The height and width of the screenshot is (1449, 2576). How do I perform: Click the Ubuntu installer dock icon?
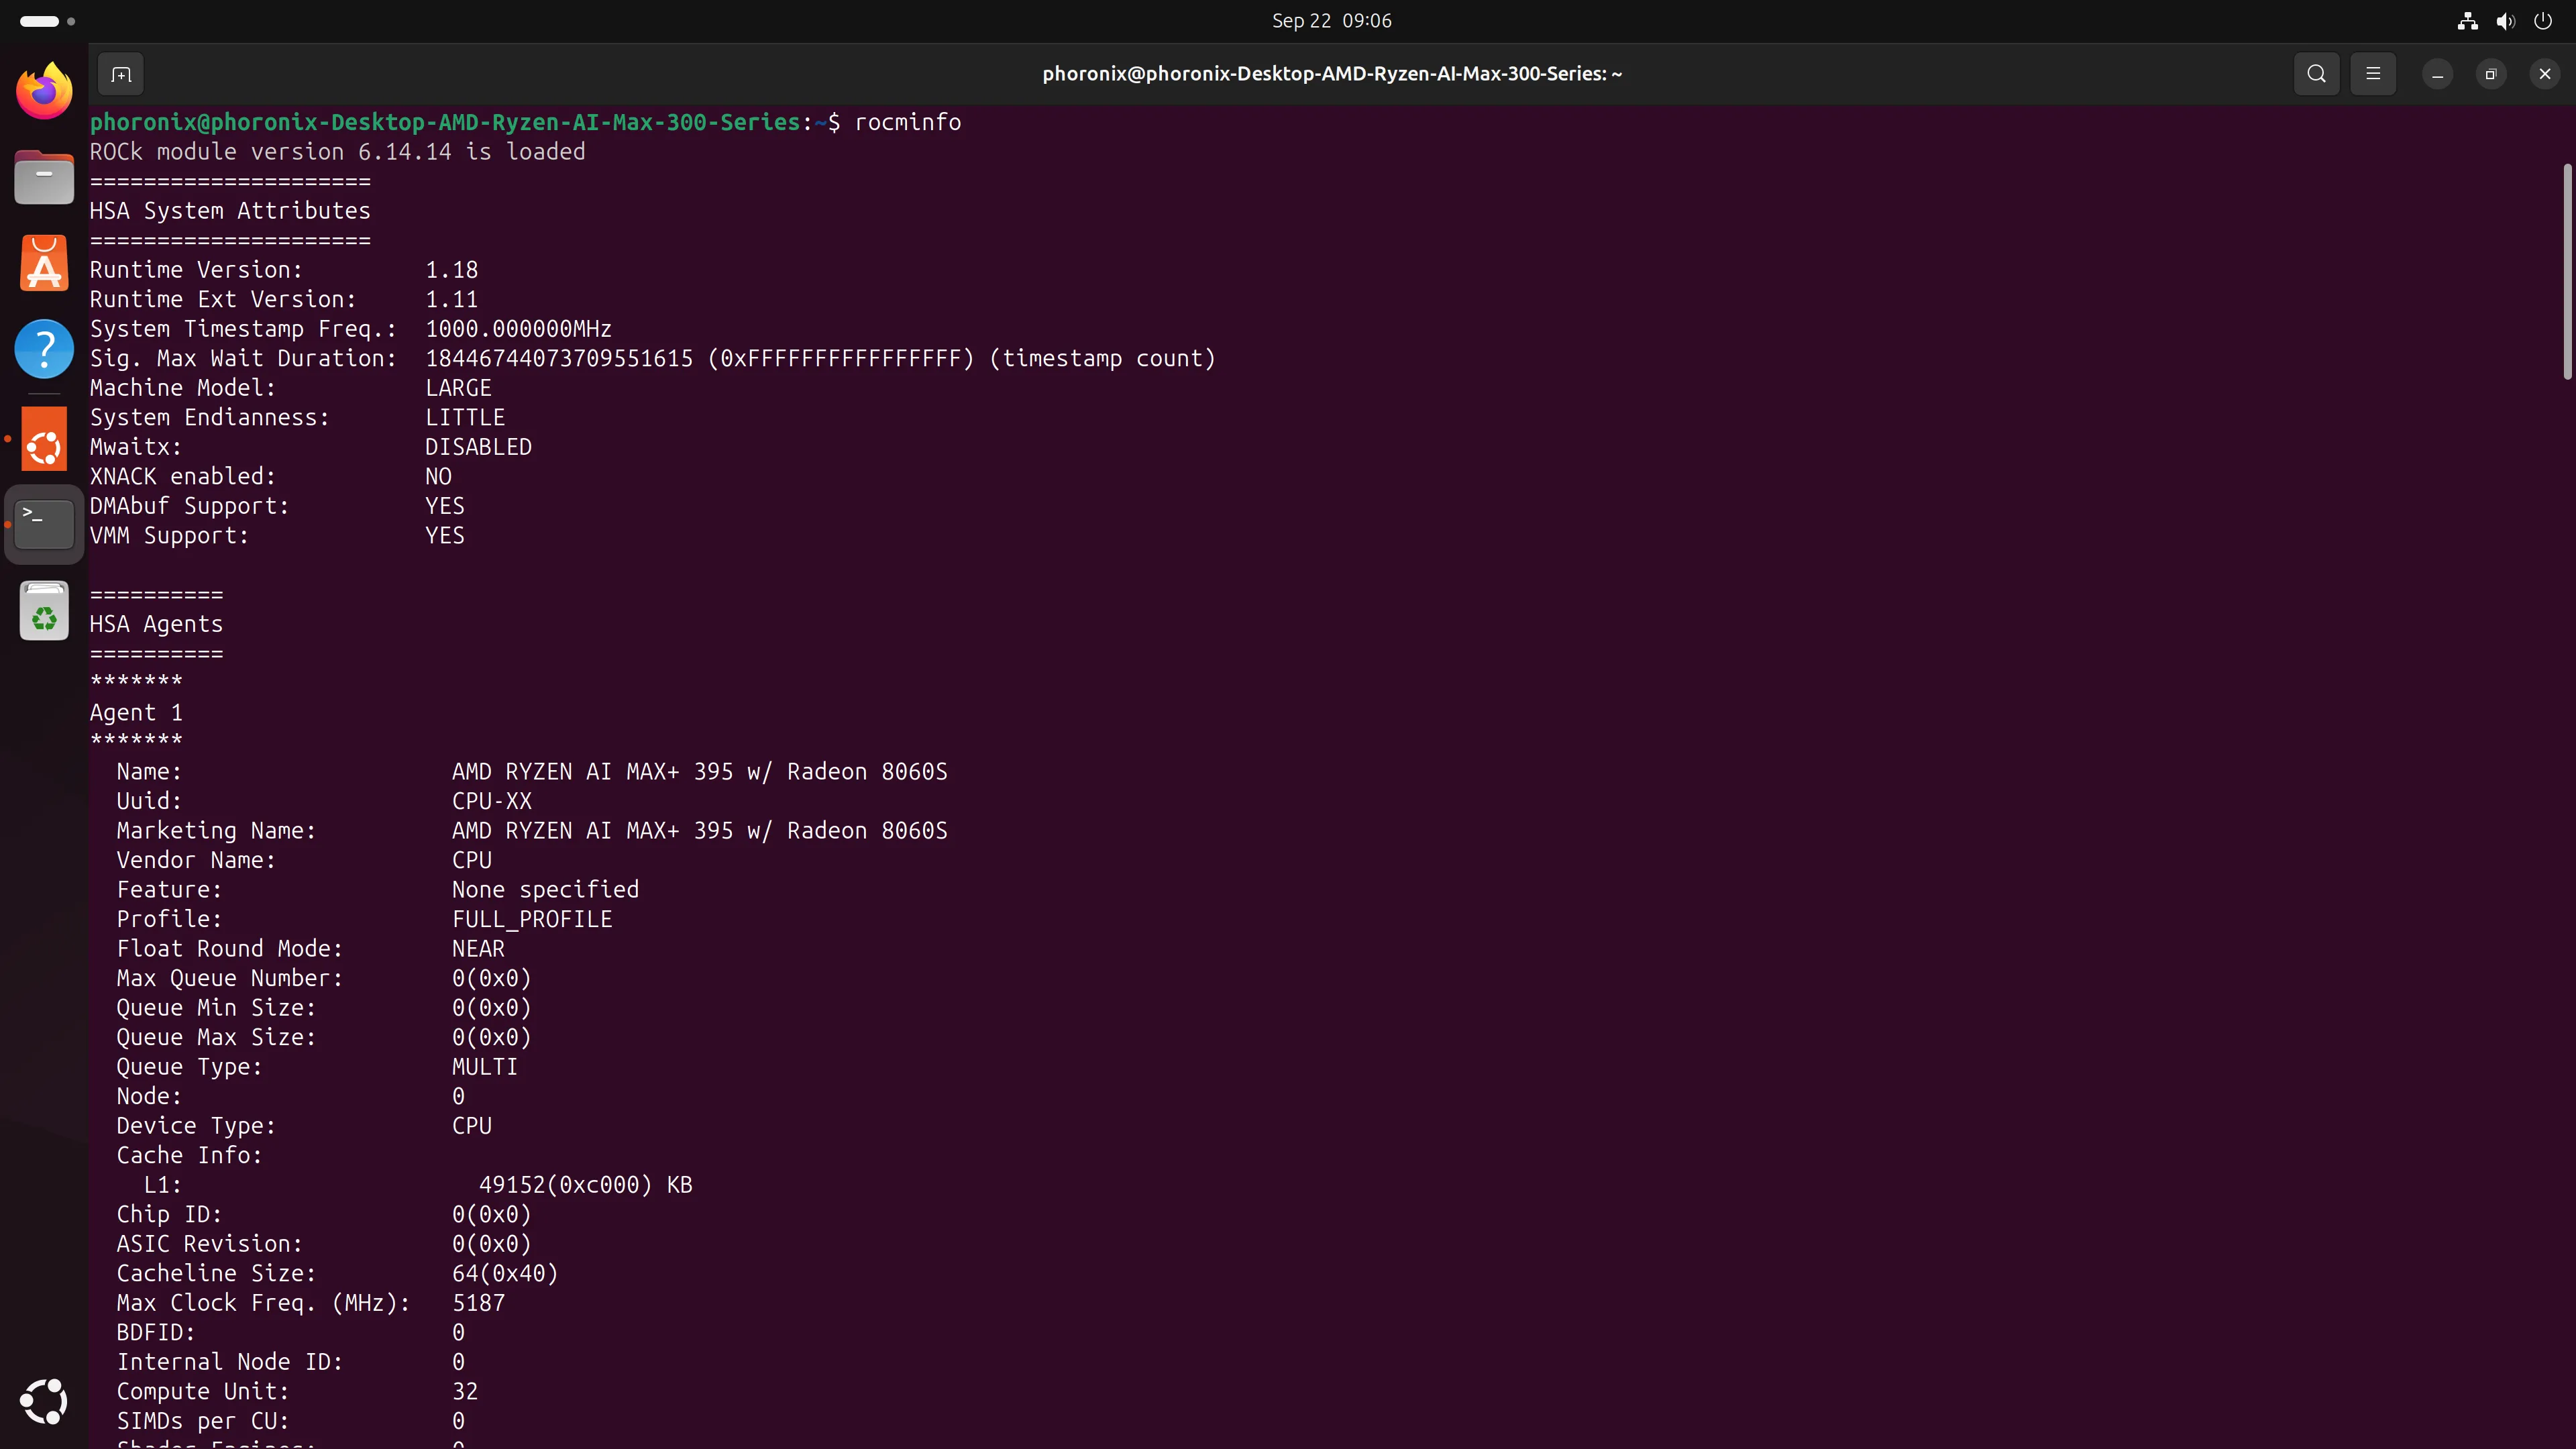[x=44, y=439]
